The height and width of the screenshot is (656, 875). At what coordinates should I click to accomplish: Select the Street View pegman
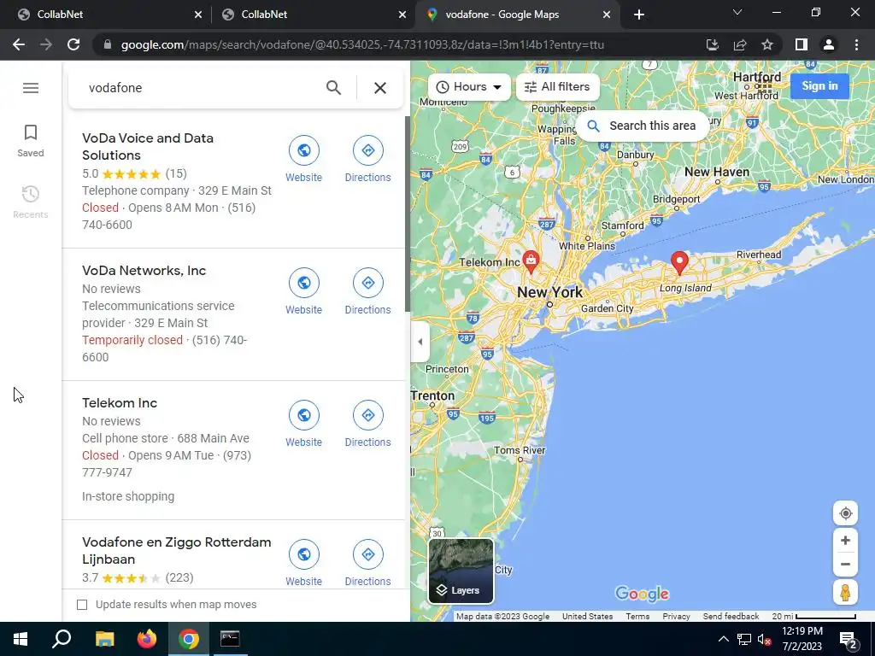tap(845, 593)
